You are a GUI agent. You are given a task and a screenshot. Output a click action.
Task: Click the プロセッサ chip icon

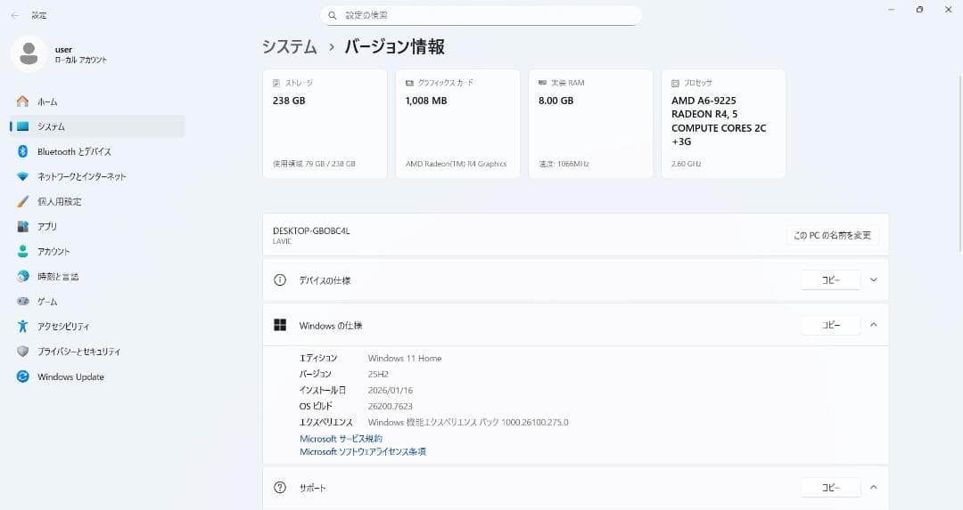click(x=676, y=83)
